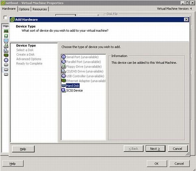The width and height of the screenshot is (196, 171).
Task: Click the highlighted hard disk icon in hardware list
Action: [x=6, y=70]
